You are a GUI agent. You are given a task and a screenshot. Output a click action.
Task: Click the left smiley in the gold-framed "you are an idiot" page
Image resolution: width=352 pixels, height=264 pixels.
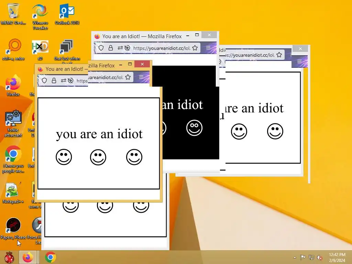point(64,157)
